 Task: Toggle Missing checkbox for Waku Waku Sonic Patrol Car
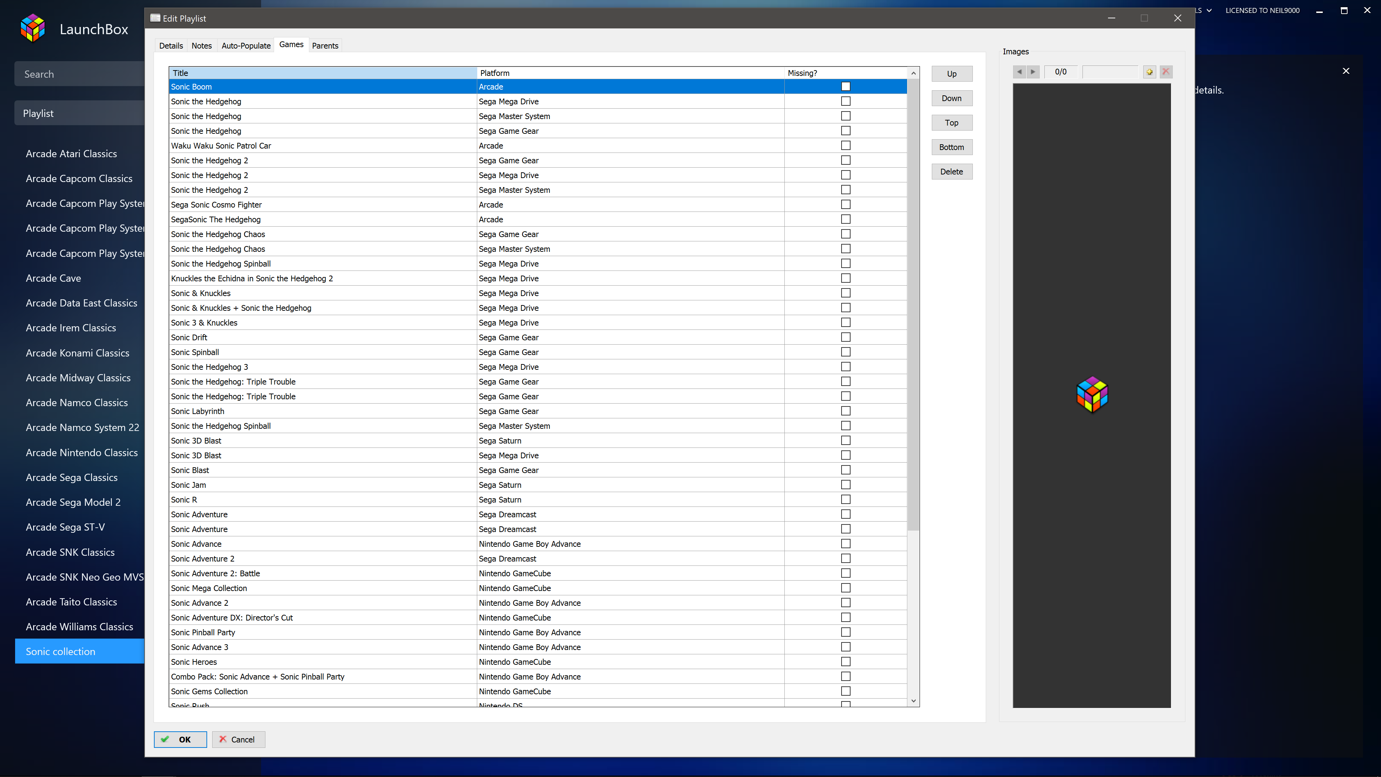click(x=846, y=145)
